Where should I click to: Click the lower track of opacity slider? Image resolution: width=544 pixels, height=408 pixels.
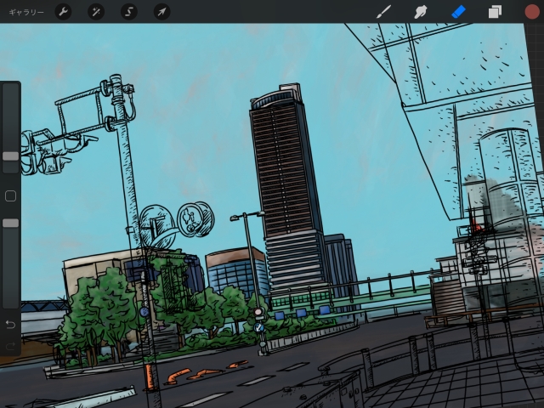[10, 272]
